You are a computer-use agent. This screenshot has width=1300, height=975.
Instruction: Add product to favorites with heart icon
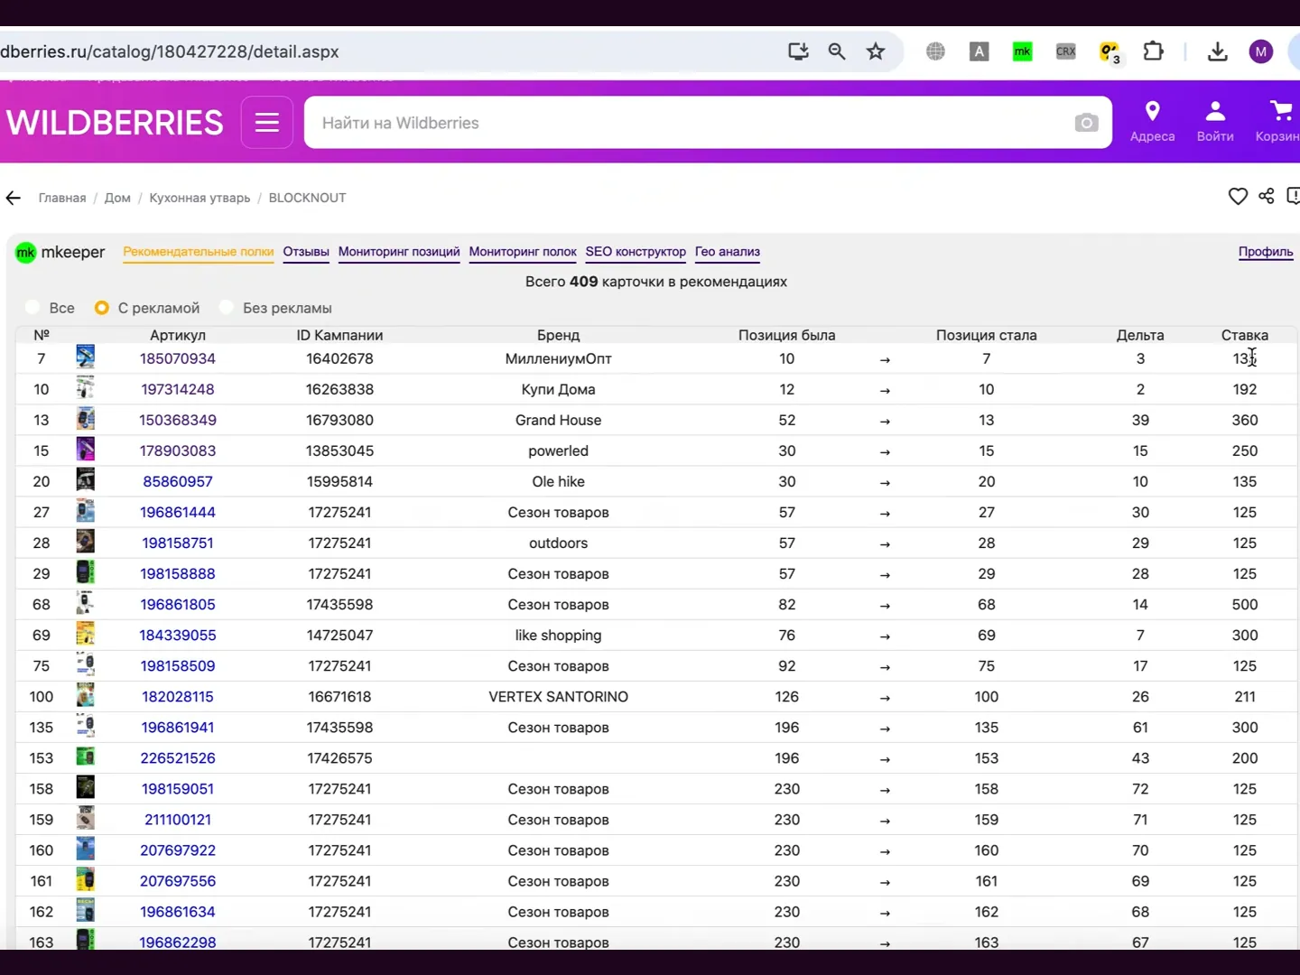point(1238,196)
